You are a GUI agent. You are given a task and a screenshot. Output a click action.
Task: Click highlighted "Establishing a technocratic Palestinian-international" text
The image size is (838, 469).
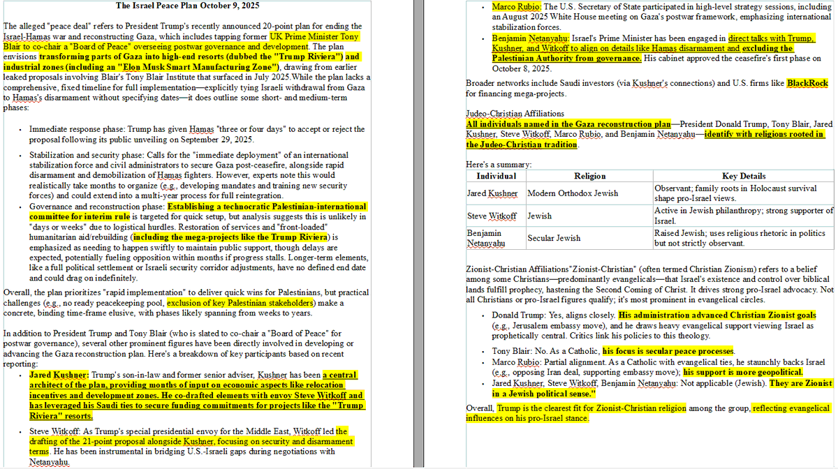[x=267, y=207]
